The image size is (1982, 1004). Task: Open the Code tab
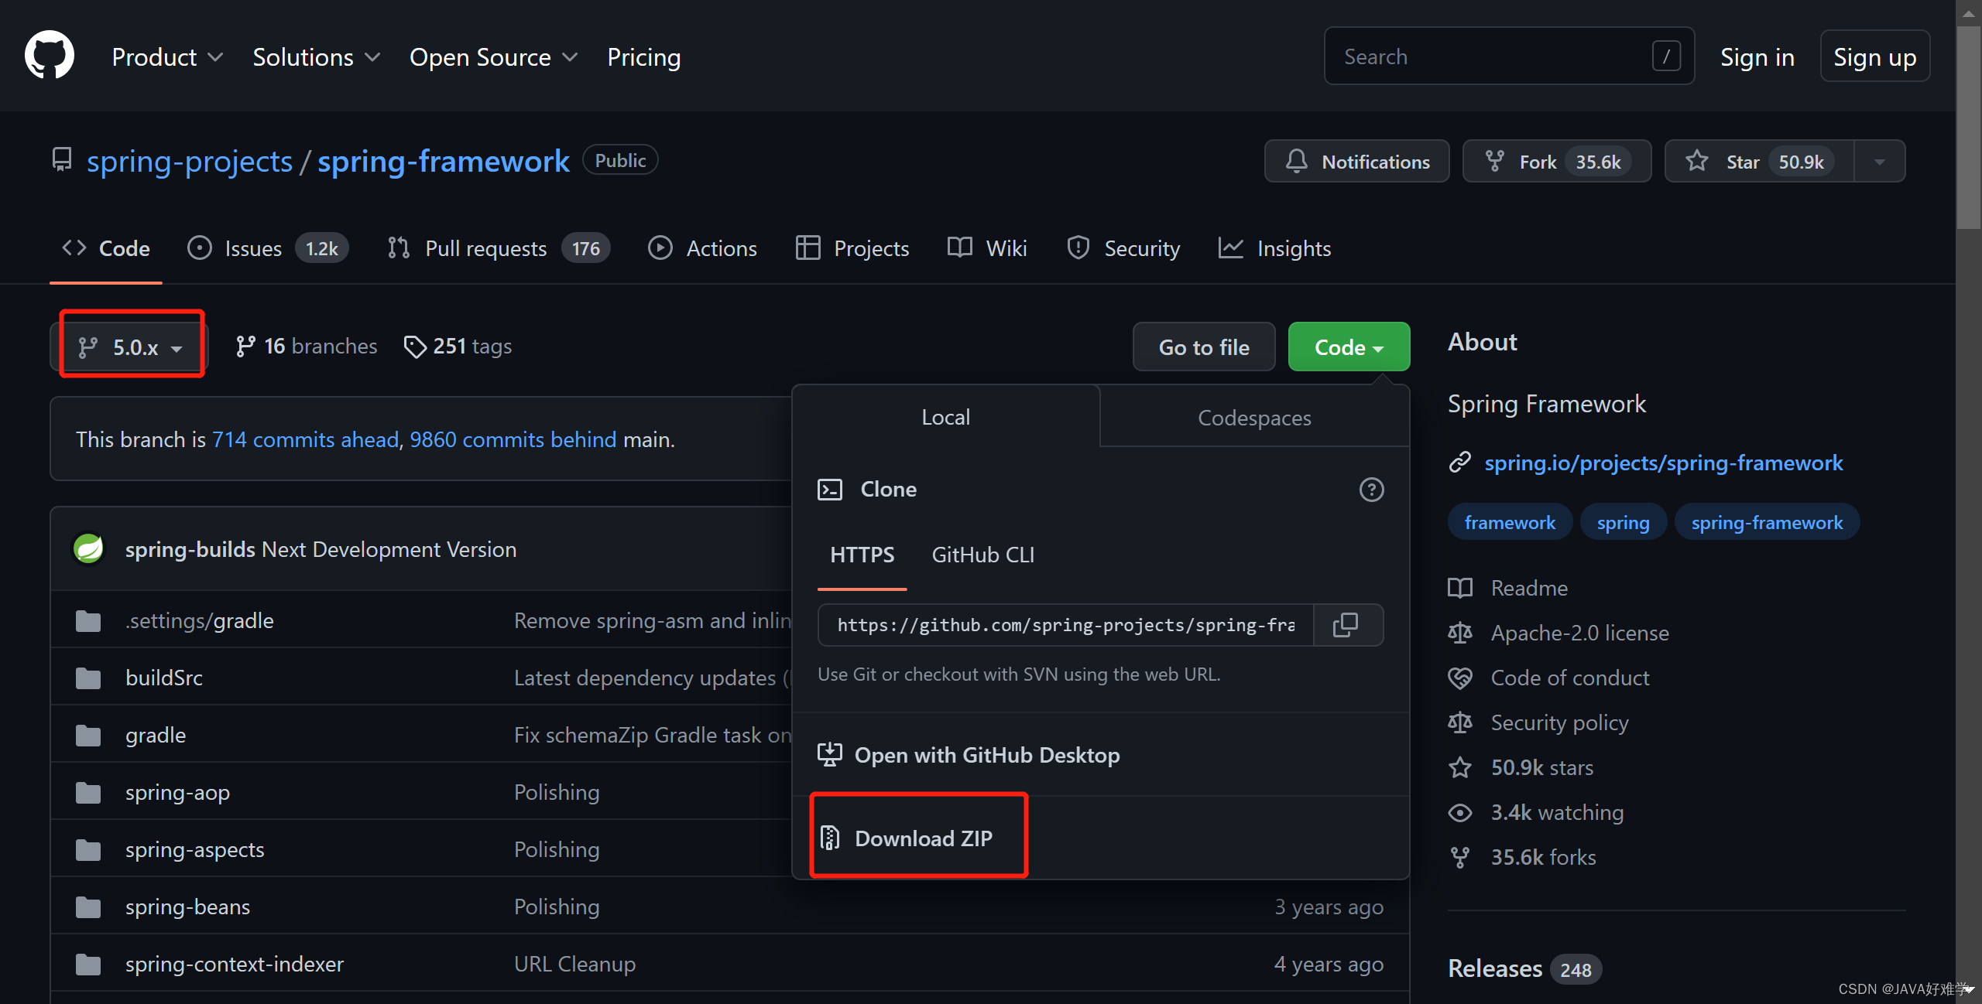pyautogui.click(x=106, y=248)
